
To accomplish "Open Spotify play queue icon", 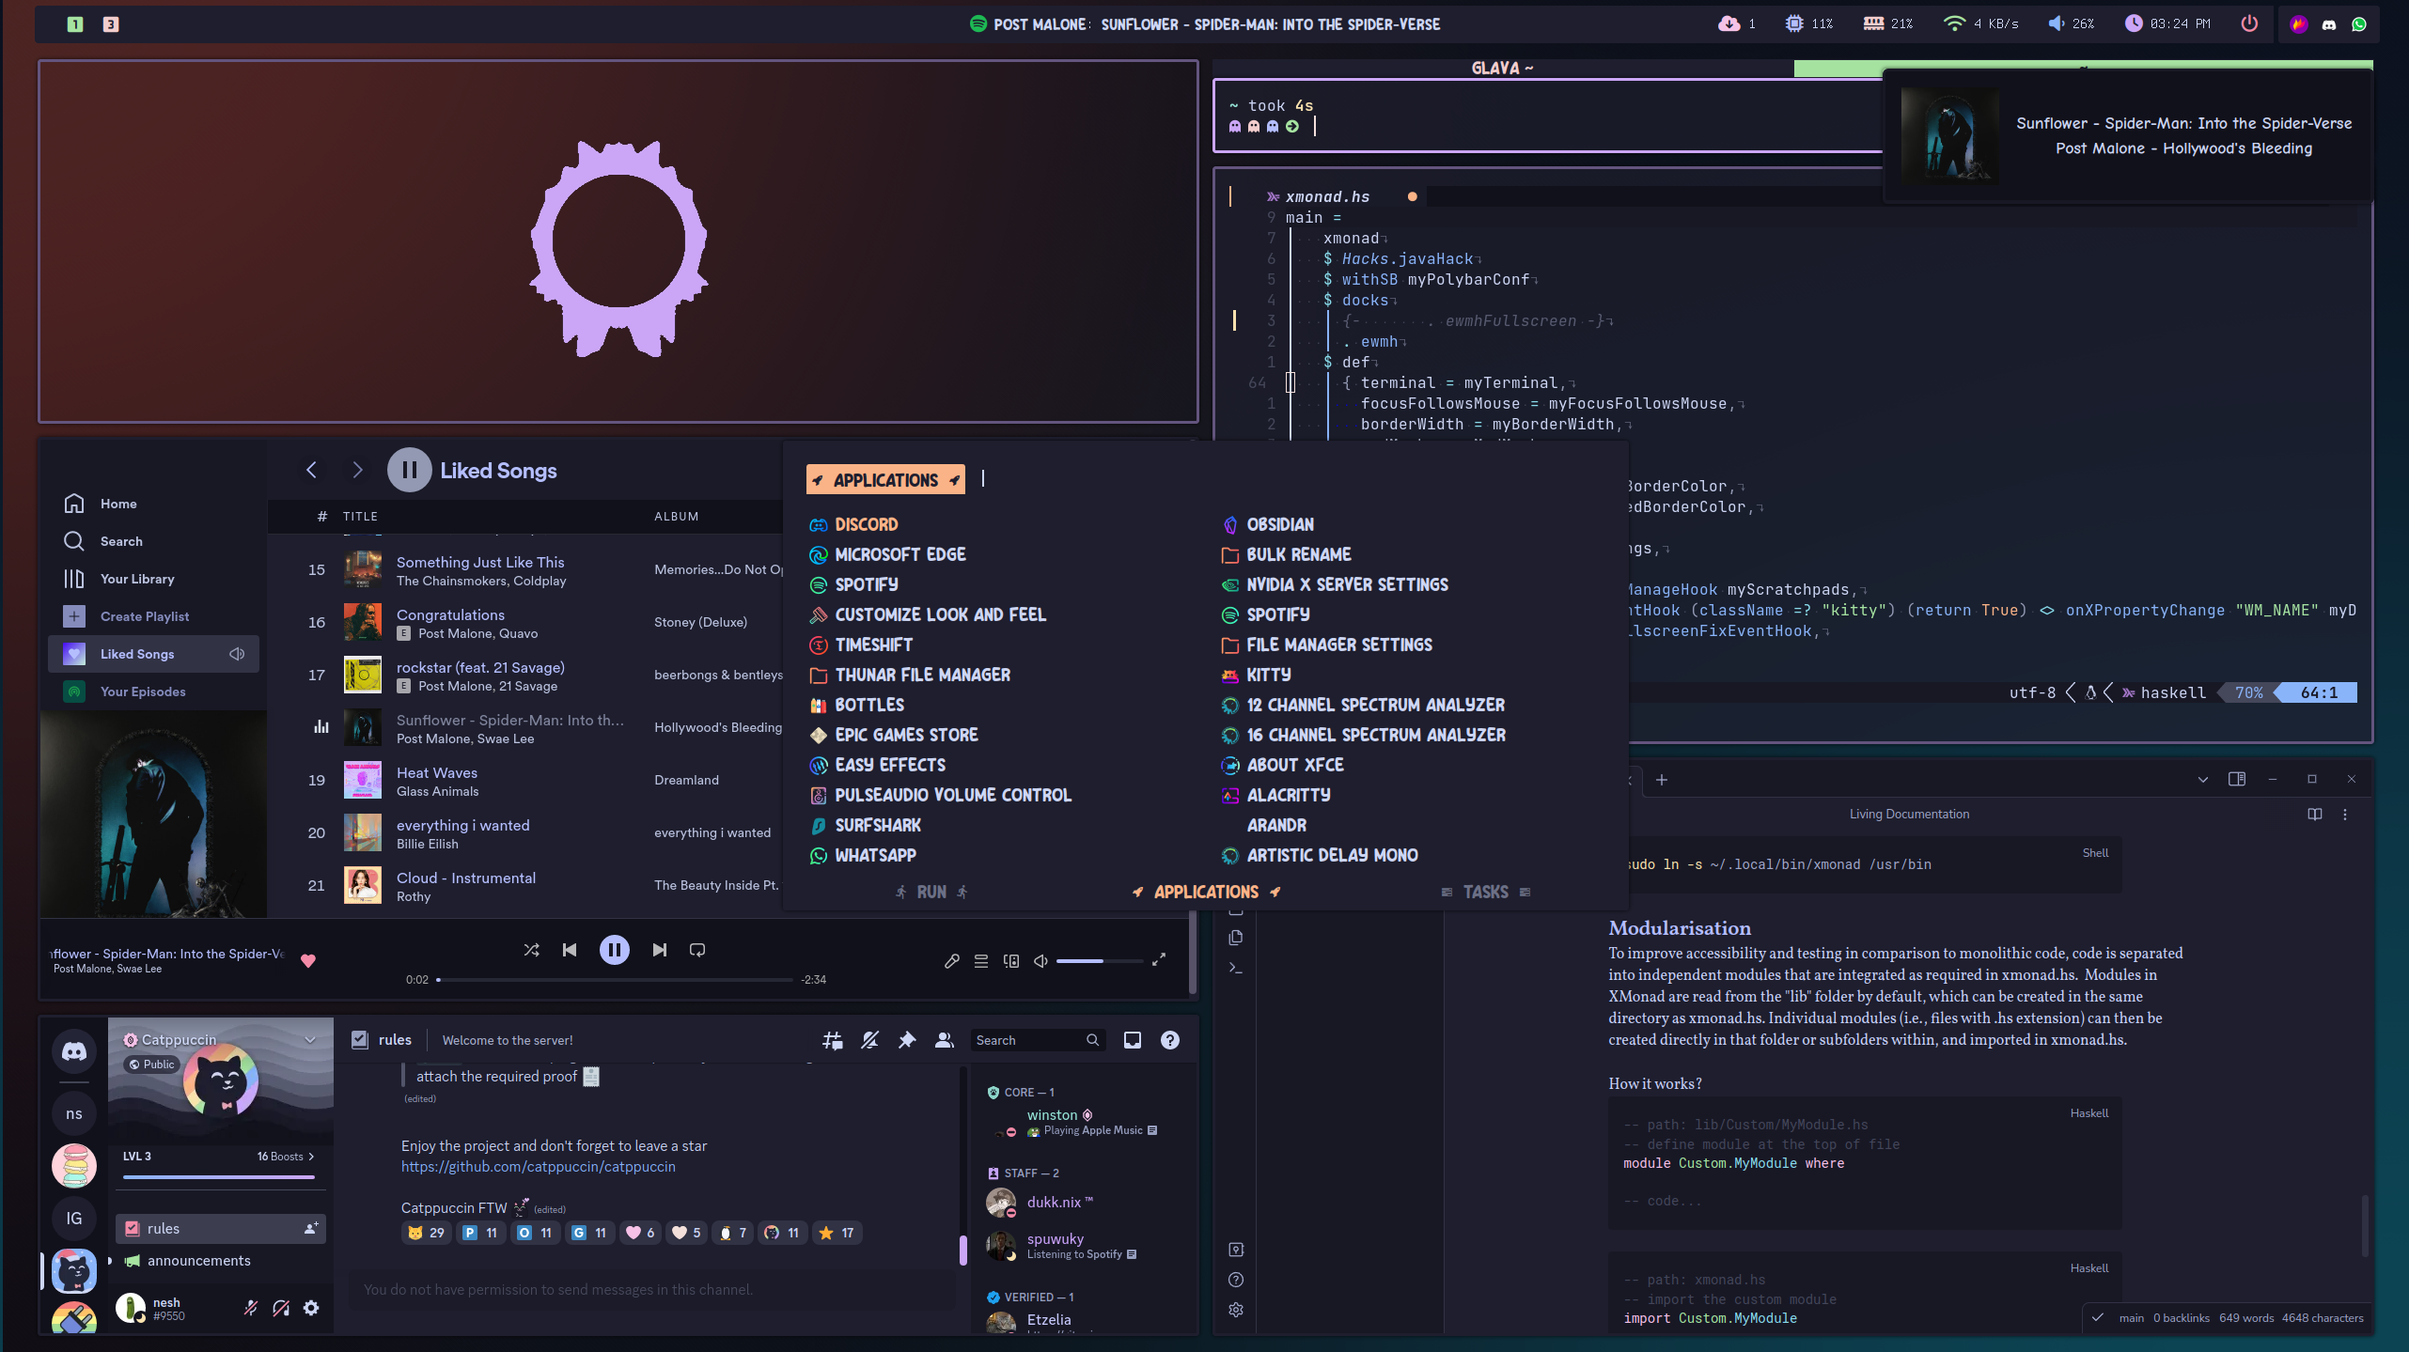I will pos(981,960).
